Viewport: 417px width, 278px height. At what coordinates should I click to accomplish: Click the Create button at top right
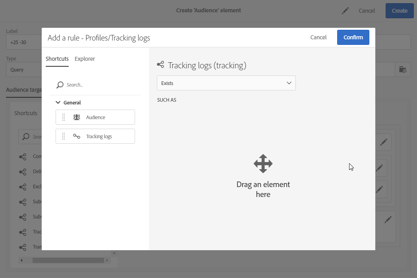pos(400,11)
